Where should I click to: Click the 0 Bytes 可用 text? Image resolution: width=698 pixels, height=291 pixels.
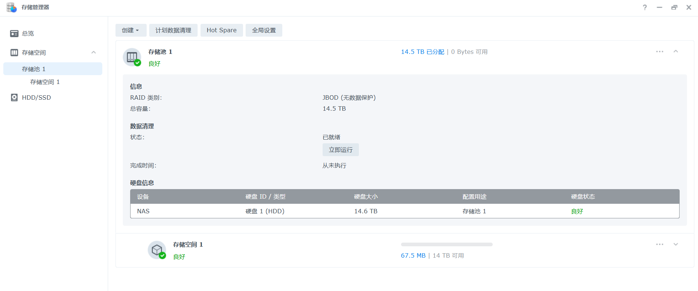coord(469,52)
